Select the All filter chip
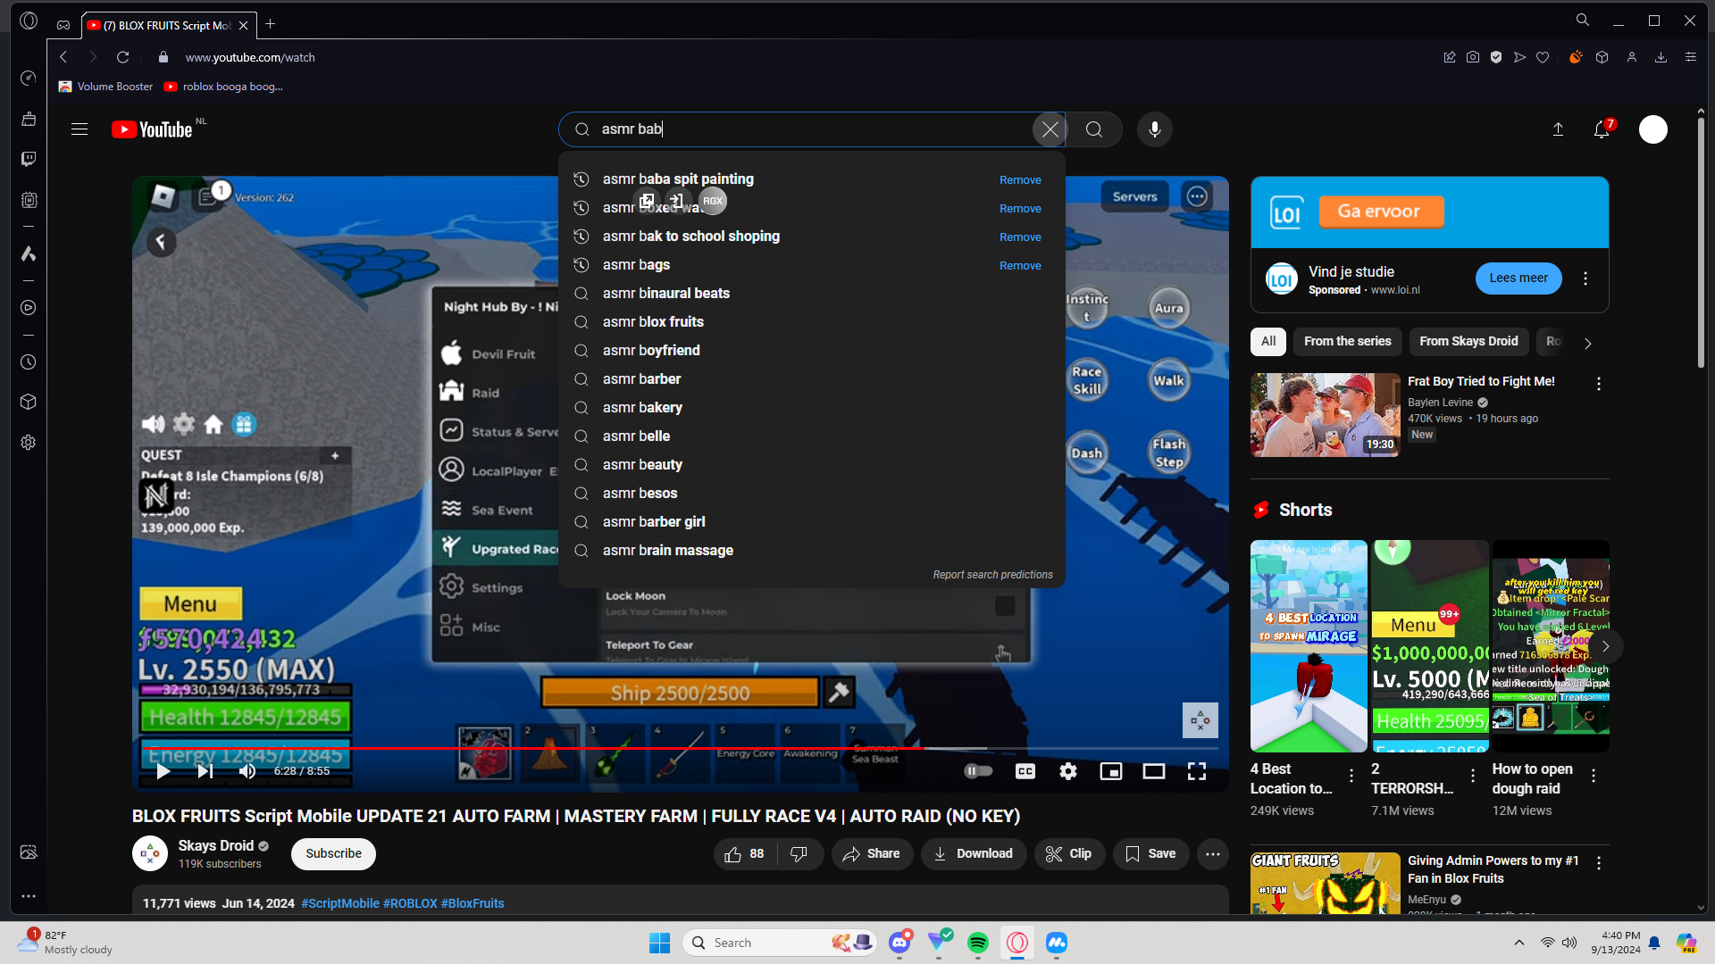 1268,342
